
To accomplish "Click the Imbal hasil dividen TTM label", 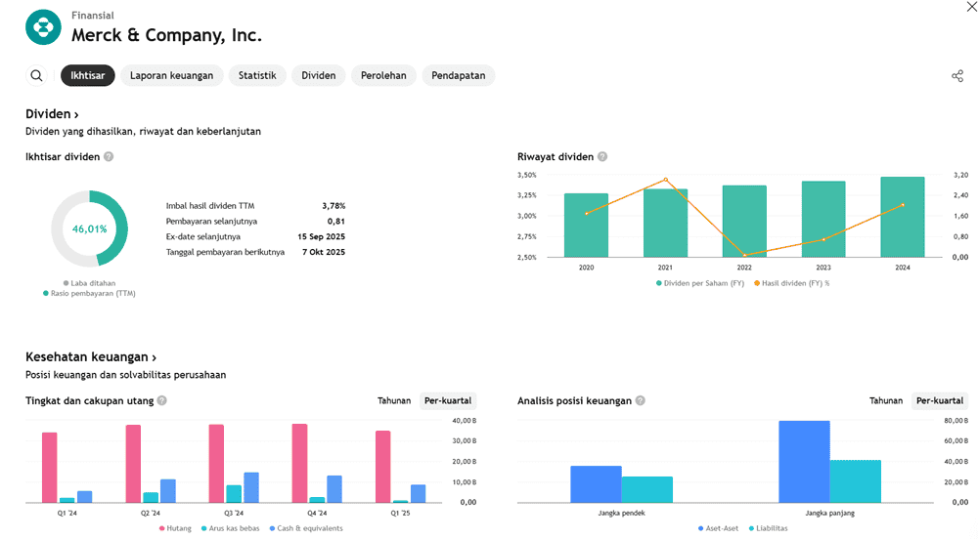I will [x=210, y=206].
